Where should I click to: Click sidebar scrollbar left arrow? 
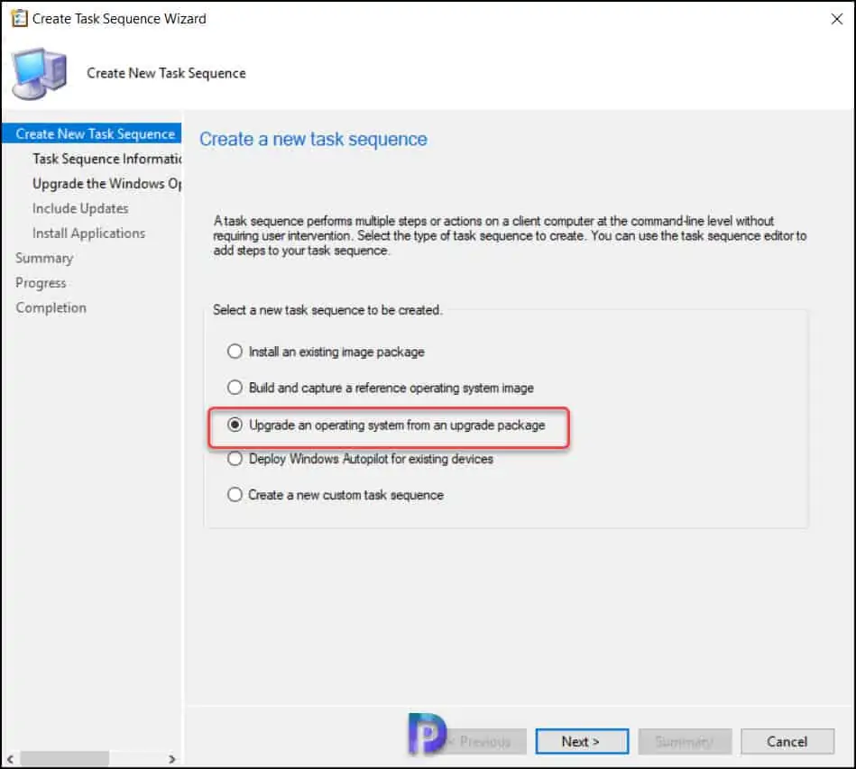pyautogui.click(x=10, y=759)
